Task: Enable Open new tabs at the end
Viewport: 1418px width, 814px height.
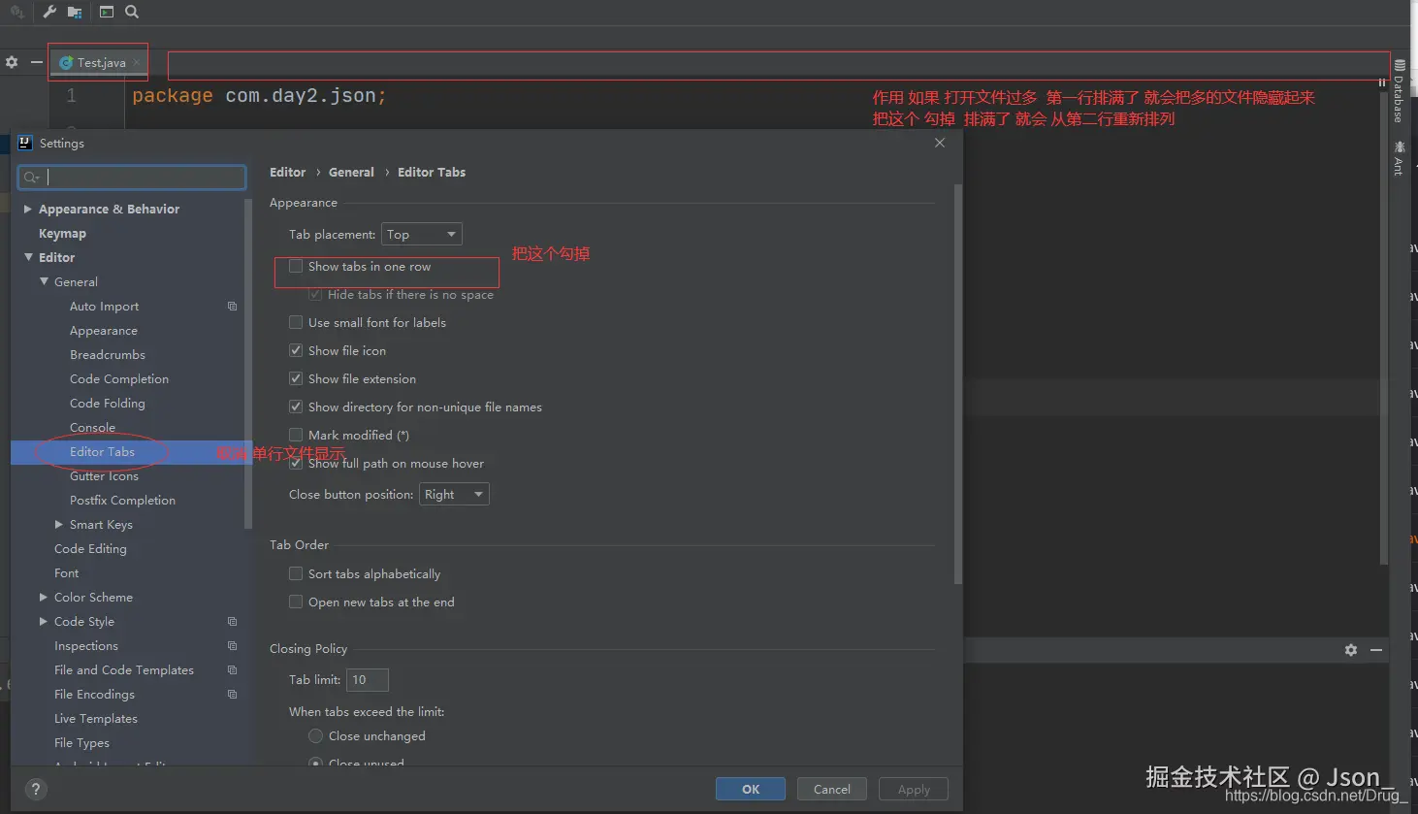Action: (296, 602)
